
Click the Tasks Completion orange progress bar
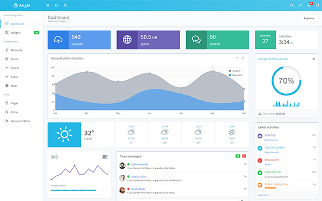(290, 188)
